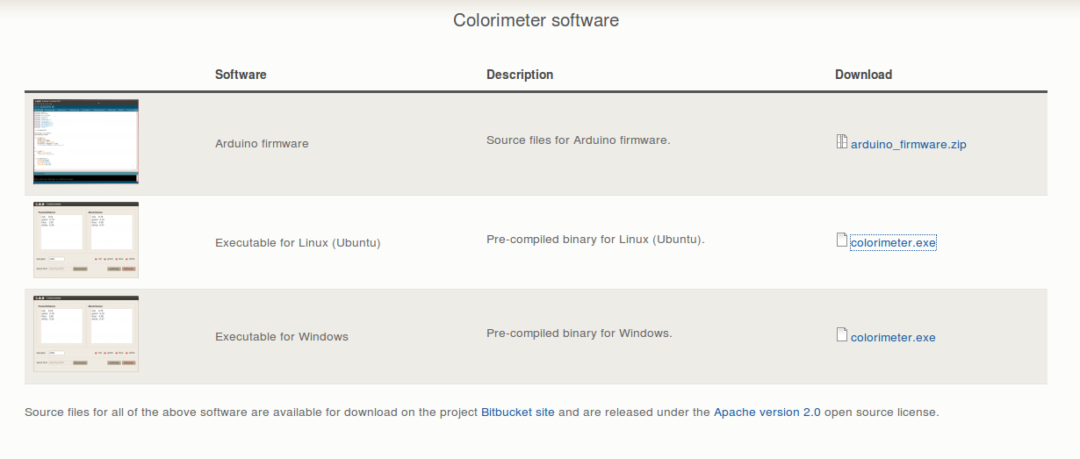This screenshot has width=1080, height=459.
Task: Download colorimeter.exe for Windows
Action: (893, 337)
